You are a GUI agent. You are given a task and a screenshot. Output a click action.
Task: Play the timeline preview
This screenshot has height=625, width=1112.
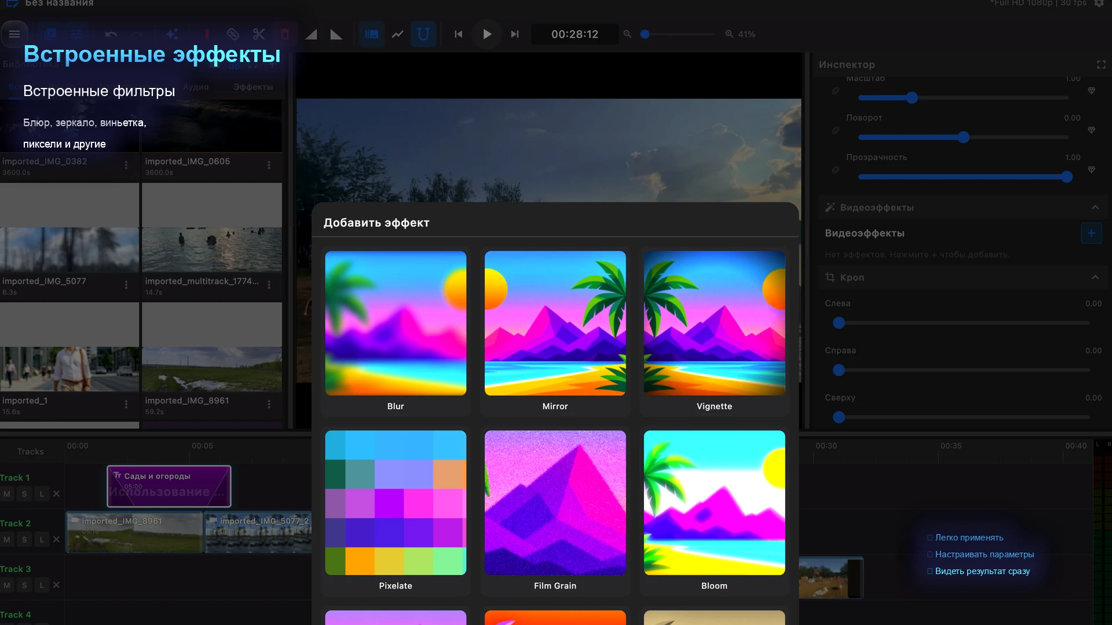click(x=487, y=34)
